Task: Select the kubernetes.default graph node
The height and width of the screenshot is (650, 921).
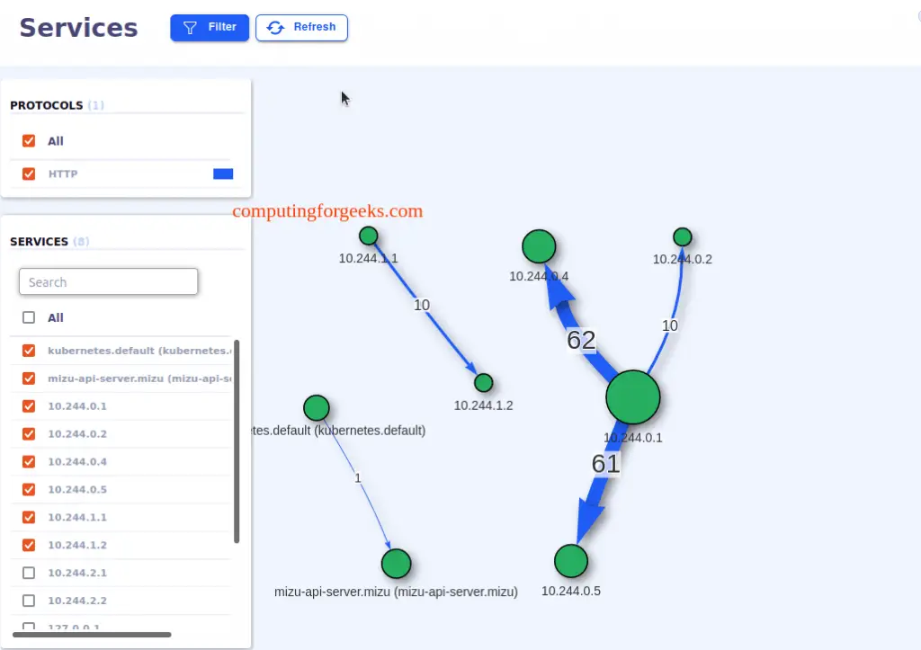Action: tap(317, 408)
